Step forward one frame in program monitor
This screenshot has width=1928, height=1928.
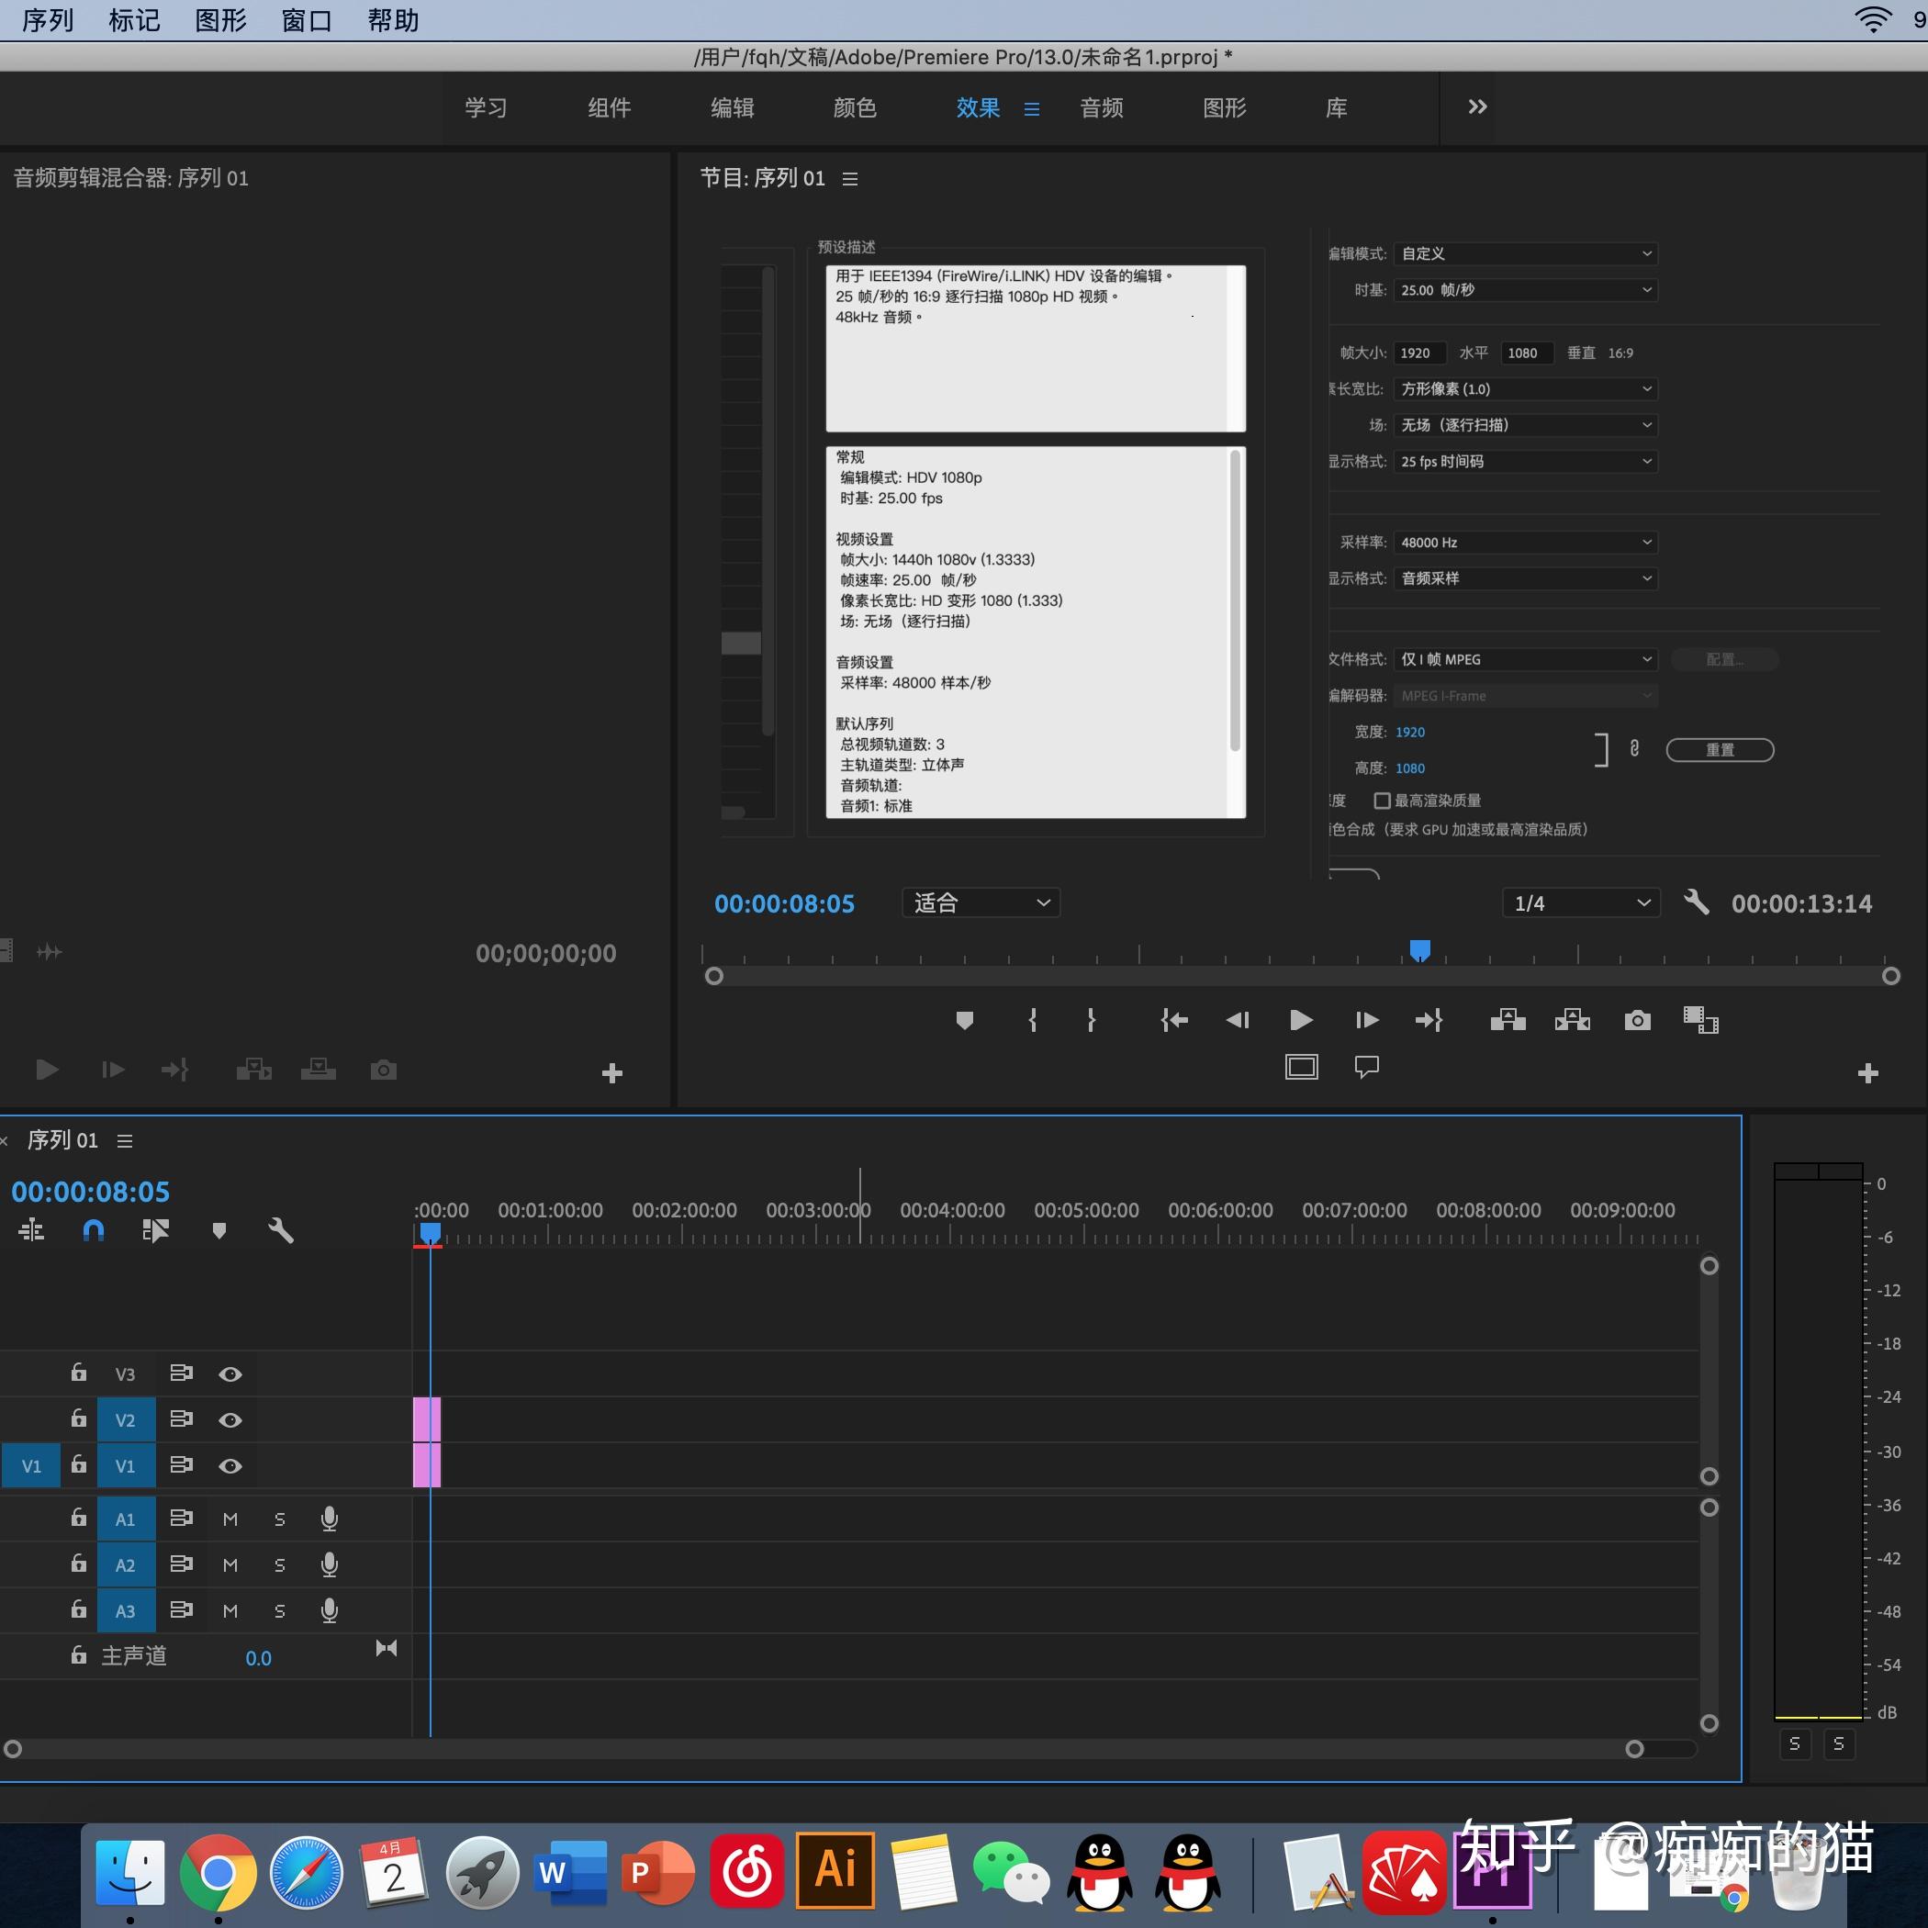point(1367,1020)
